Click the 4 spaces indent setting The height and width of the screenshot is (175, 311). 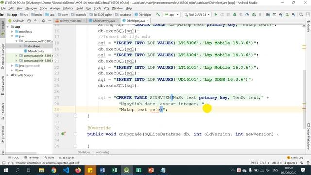[x=291, y=163]
